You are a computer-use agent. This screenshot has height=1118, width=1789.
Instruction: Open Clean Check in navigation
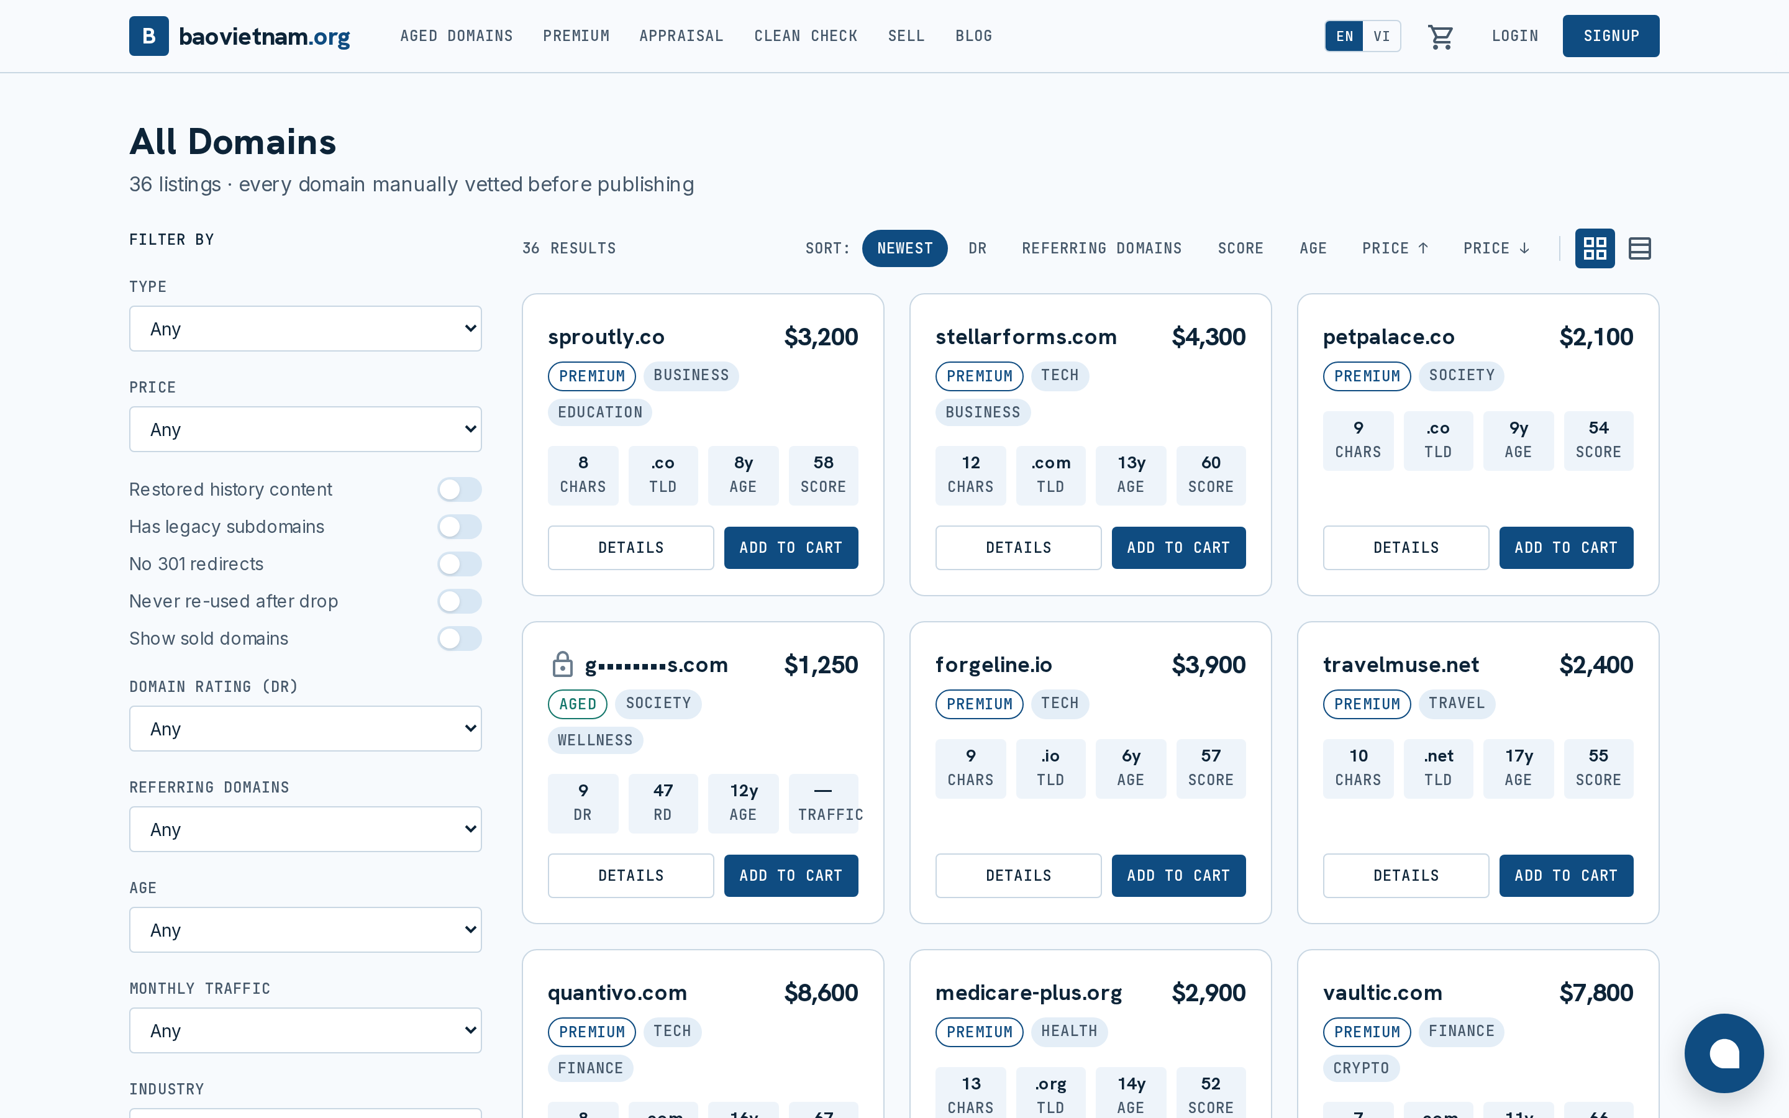[x=806, y=36]
